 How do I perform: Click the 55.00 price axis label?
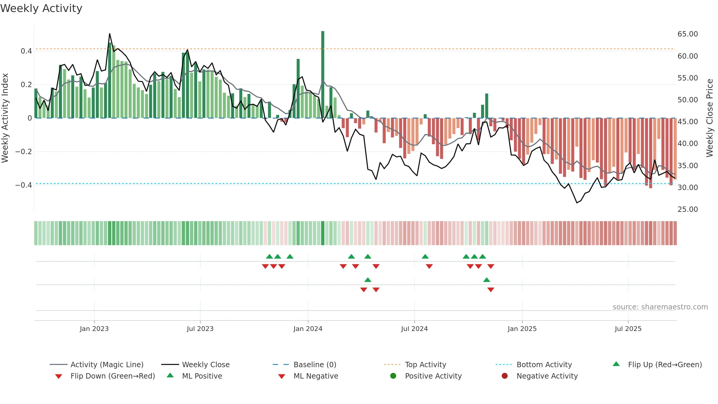coord(687,78)
